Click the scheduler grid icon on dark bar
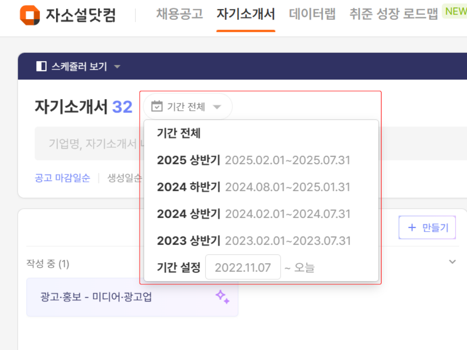The width and height of the screenshot is (467, 350). [41, 66]
